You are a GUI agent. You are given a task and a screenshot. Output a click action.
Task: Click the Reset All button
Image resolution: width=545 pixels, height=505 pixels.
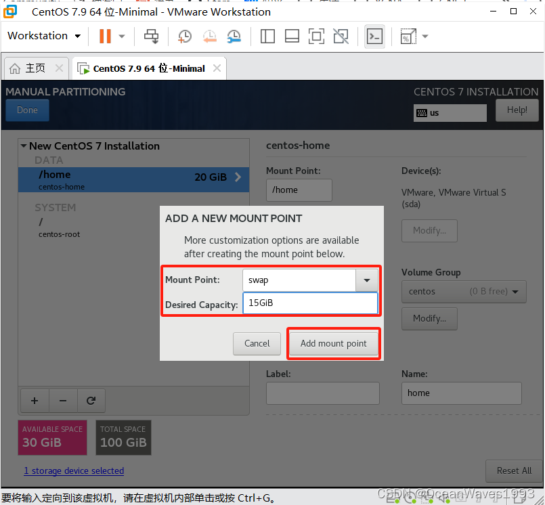514,471
